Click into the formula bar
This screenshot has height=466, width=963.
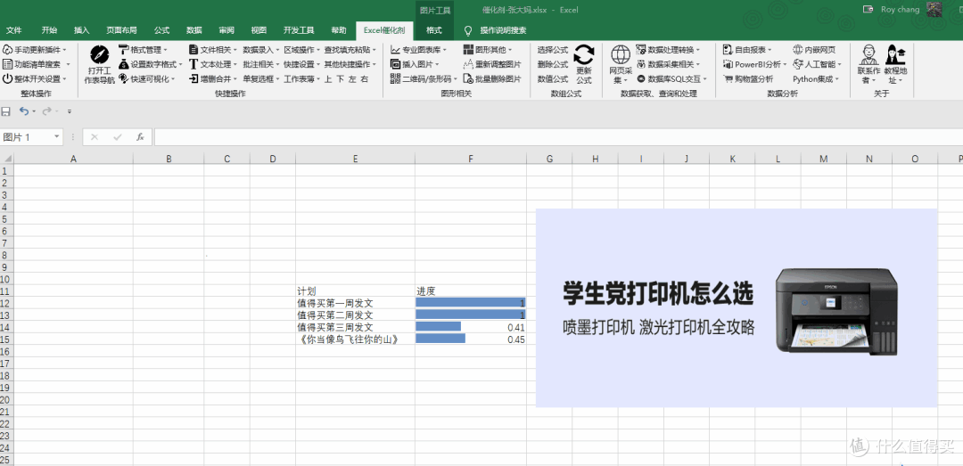(557, 137)
